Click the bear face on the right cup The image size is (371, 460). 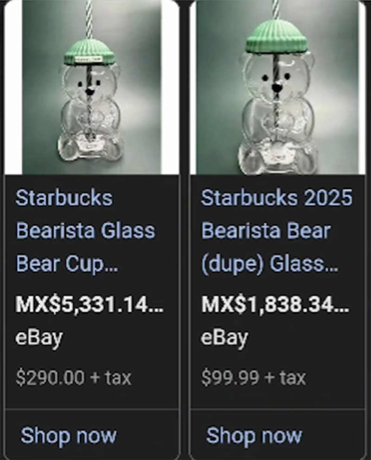[x=277, y=81]
